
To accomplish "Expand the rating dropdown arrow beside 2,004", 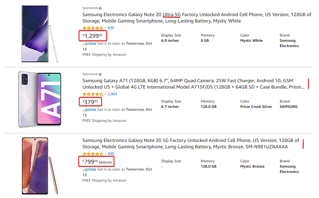I will pyautogui.click(x=106, y=94).
